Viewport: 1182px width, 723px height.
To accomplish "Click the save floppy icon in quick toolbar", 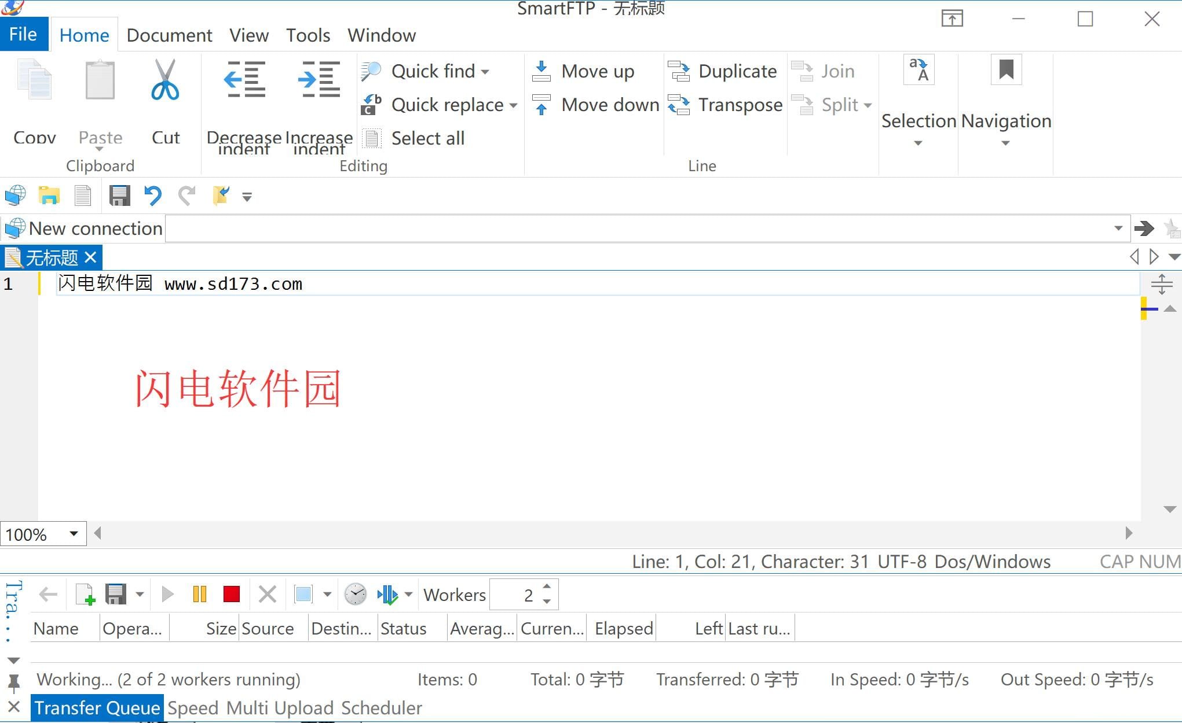I will 119,195.
